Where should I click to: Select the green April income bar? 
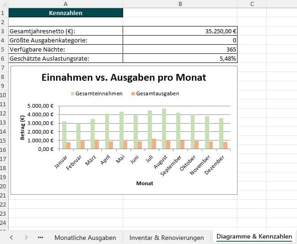pyautogui.click(x=107, y=131)
